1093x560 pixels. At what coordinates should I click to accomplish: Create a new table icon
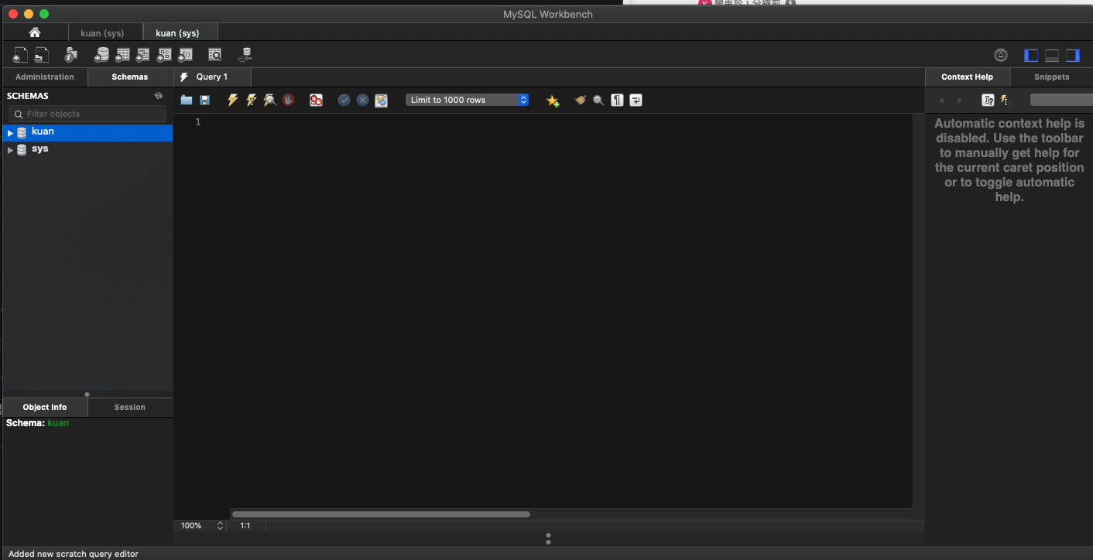point(122,55)
